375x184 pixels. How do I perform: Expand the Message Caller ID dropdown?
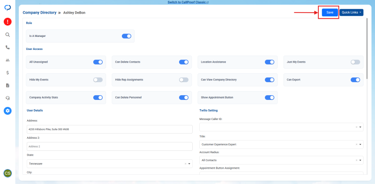pyautogui.click(x=360, y=127)
